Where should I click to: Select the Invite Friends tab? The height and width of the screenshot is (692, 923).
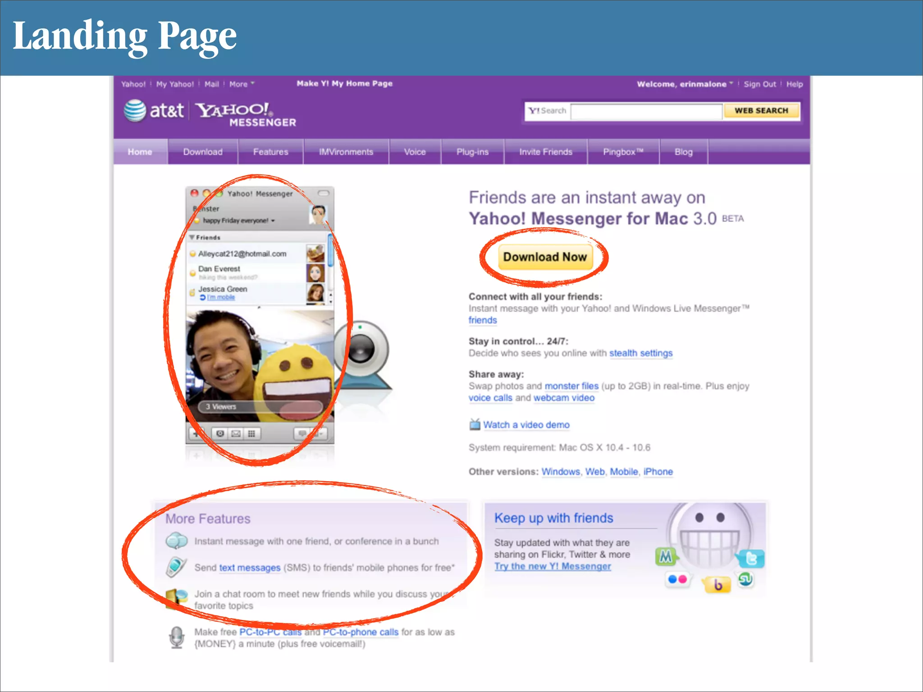(x=546, y=152)
